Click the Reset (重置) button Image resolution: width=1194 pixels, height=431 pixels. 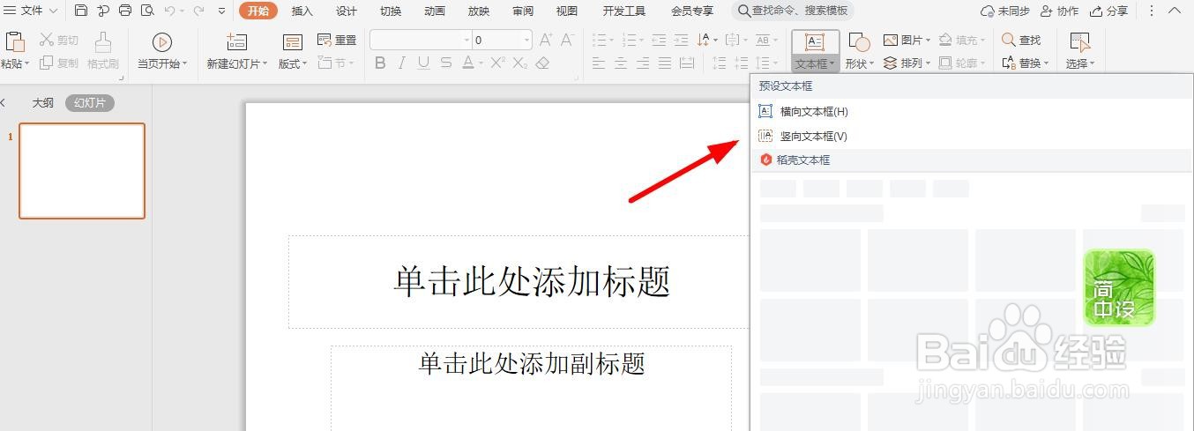(x=336, y=40)
